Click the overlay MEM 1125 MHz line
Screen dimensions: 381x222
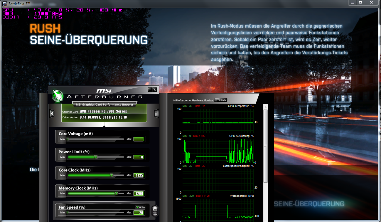click(32, 14)
